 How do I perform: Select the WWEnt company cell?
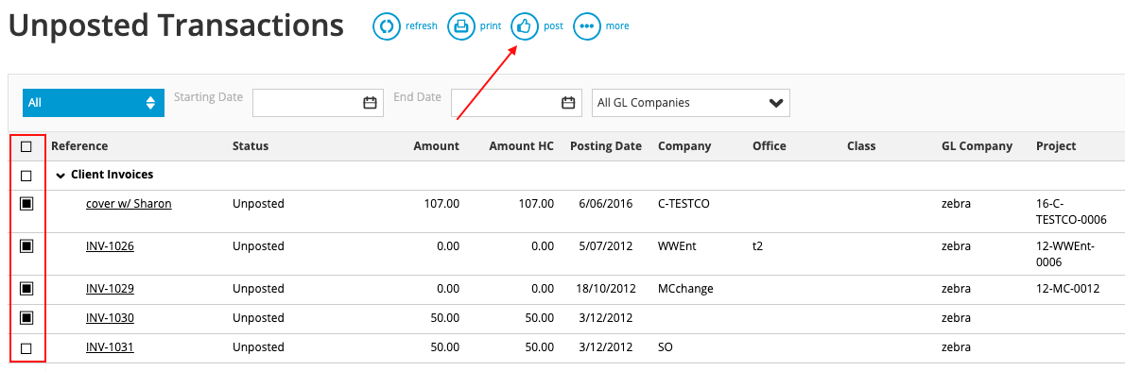(677, 245)
